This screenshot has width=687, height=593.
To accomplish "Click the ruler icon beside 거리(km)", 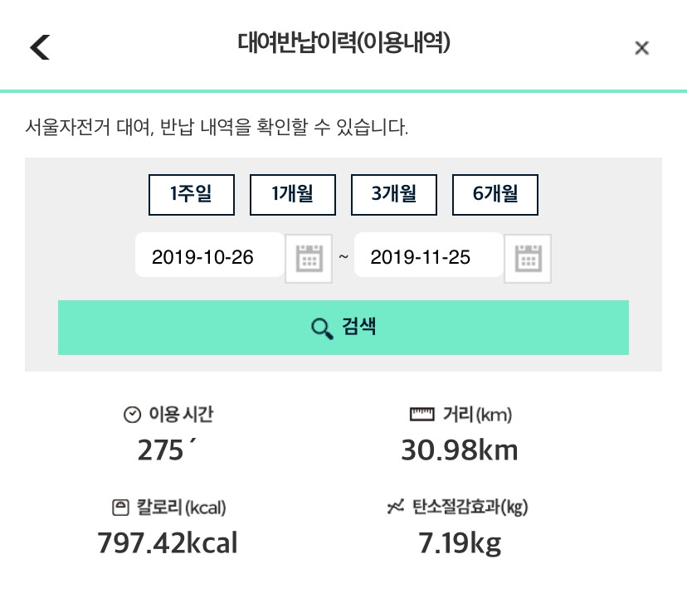I will coord(421,414).
